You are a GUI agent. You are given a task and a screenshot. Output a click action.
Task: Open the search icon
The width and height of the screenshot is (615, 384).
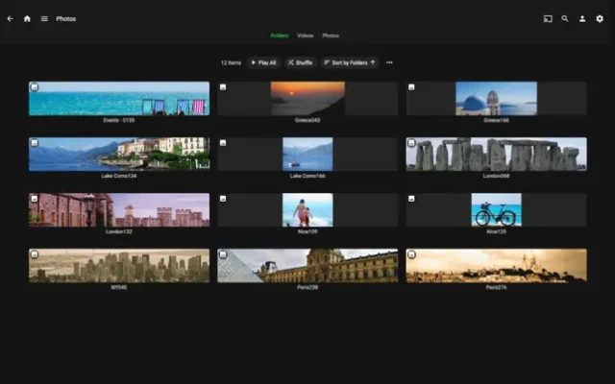565,18
